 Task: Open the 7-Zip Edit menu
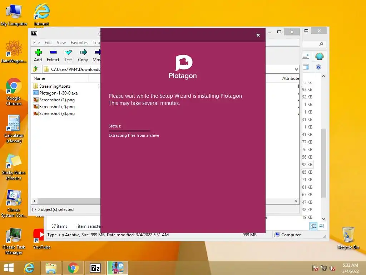pos(48,43)
